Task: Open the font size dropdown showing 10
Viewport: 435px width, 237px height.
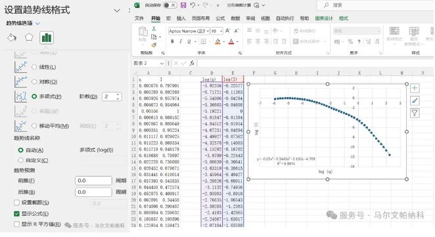Action: pyautogui.click(x=221, y=31)
